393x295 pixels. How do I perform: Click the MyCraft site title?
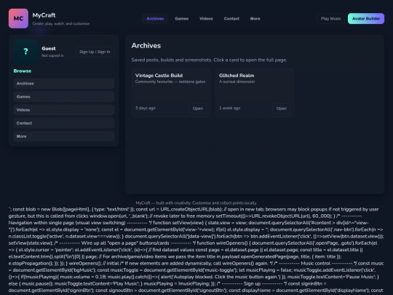click(x=44, y=15)
